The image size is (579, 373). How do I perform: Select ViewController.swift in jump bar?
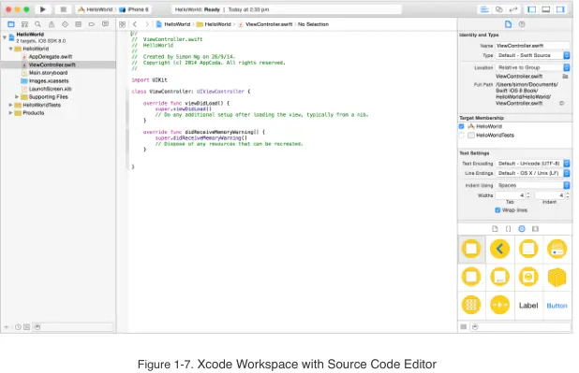(x=265, y=24)
